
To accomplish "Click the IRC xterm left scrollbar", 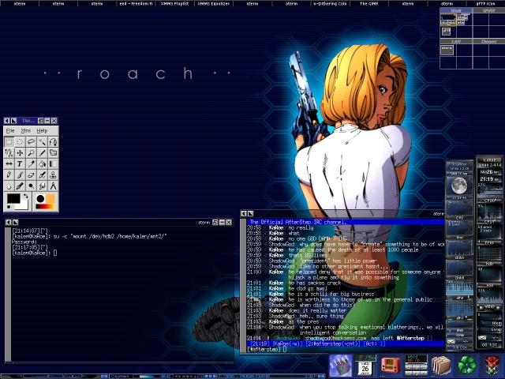I will (x=243, y=285).
